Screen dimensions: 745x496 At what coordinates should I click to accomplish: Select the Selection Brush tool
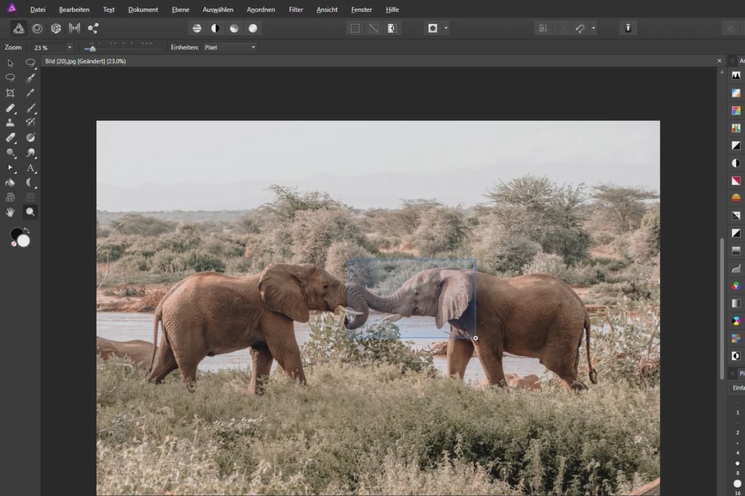[30, 78]
